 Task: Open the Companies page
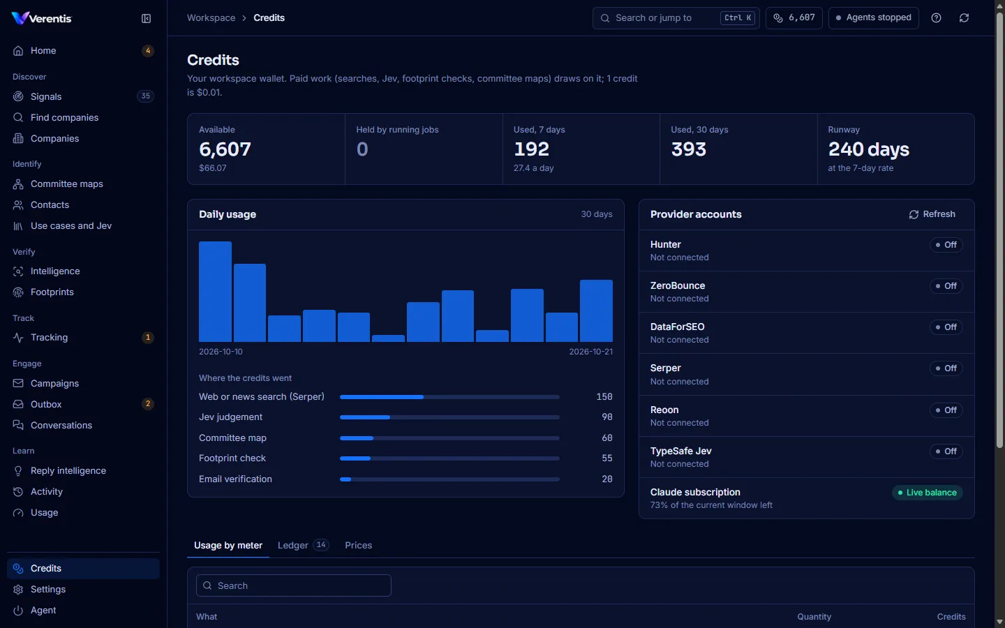click(83, 138)
